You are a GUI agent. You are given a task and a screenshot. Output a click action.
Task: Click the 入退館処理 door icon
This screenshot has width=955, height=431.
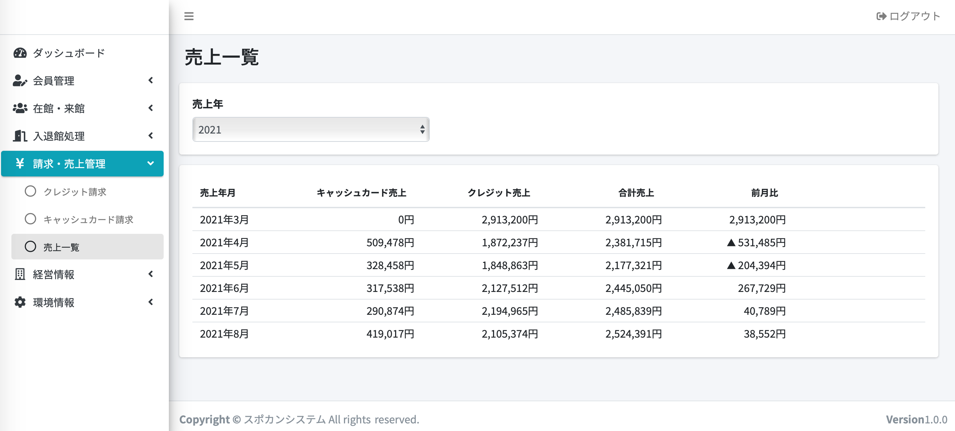point(20,136)
